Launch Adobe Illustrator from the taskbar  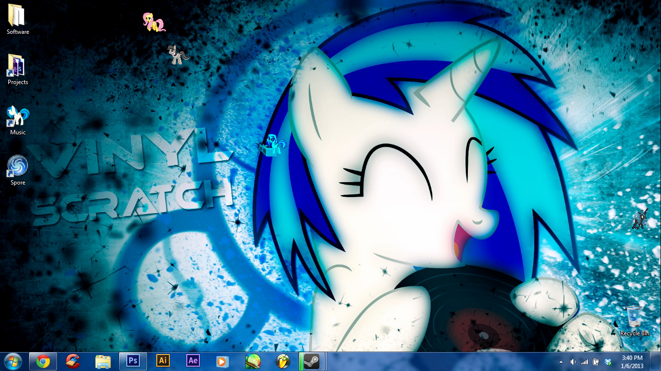(x=163, y=361)
